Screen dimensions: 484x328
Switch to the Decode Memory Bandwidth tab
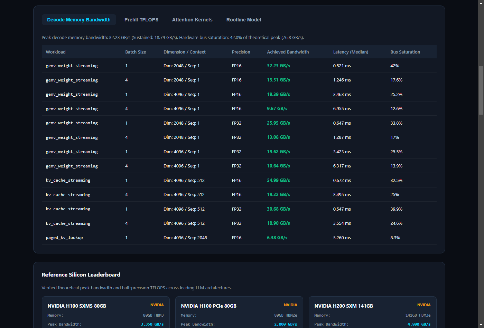[79, 20]
